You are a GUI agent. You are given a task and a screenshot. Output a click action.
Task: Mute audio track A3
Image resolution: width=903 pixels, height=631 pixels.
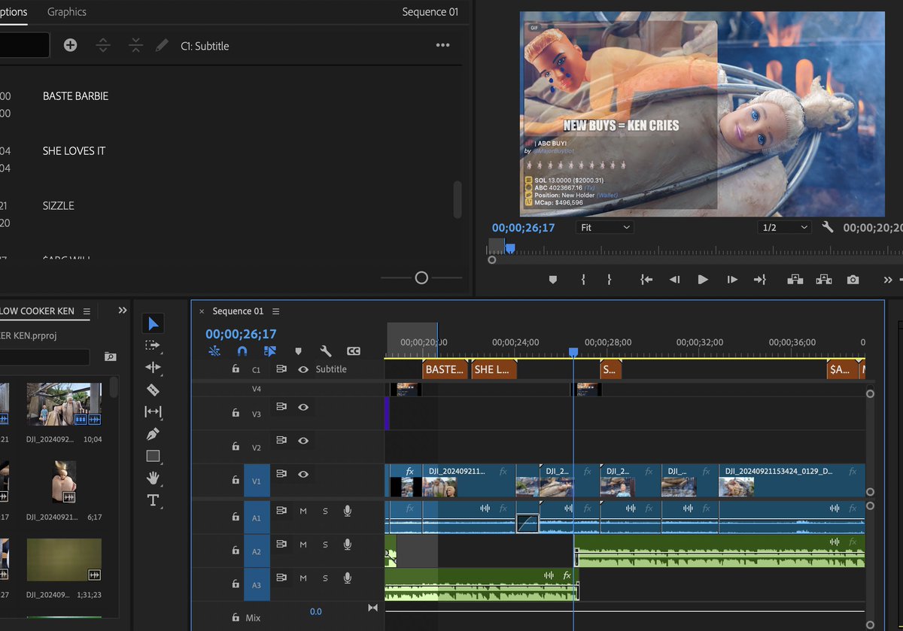[x=303, y=578]
